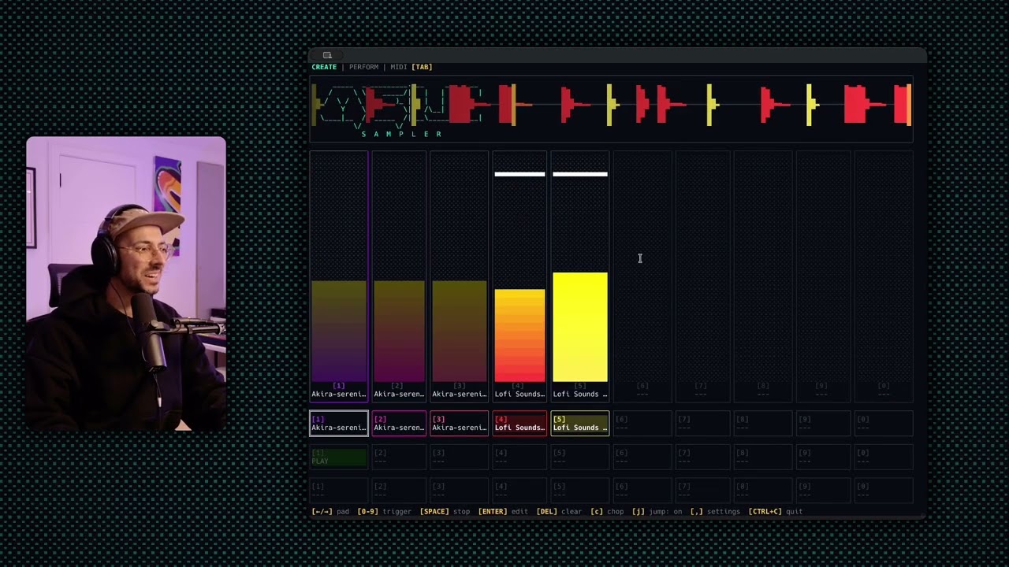Image resolution: width=1009 pixels, height=567 pixels.
Task: Select empty pad [0] in the bottom pad row
Action: point(884,490)
